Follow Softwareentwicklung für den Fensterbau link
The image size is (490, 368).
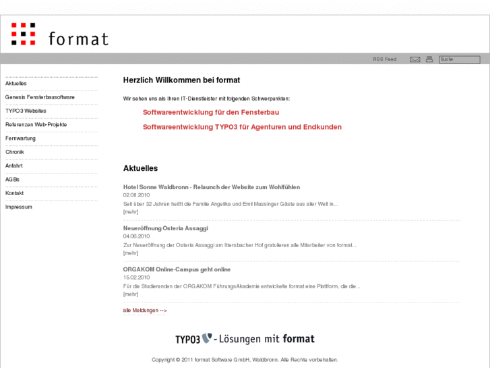[211, 112]
